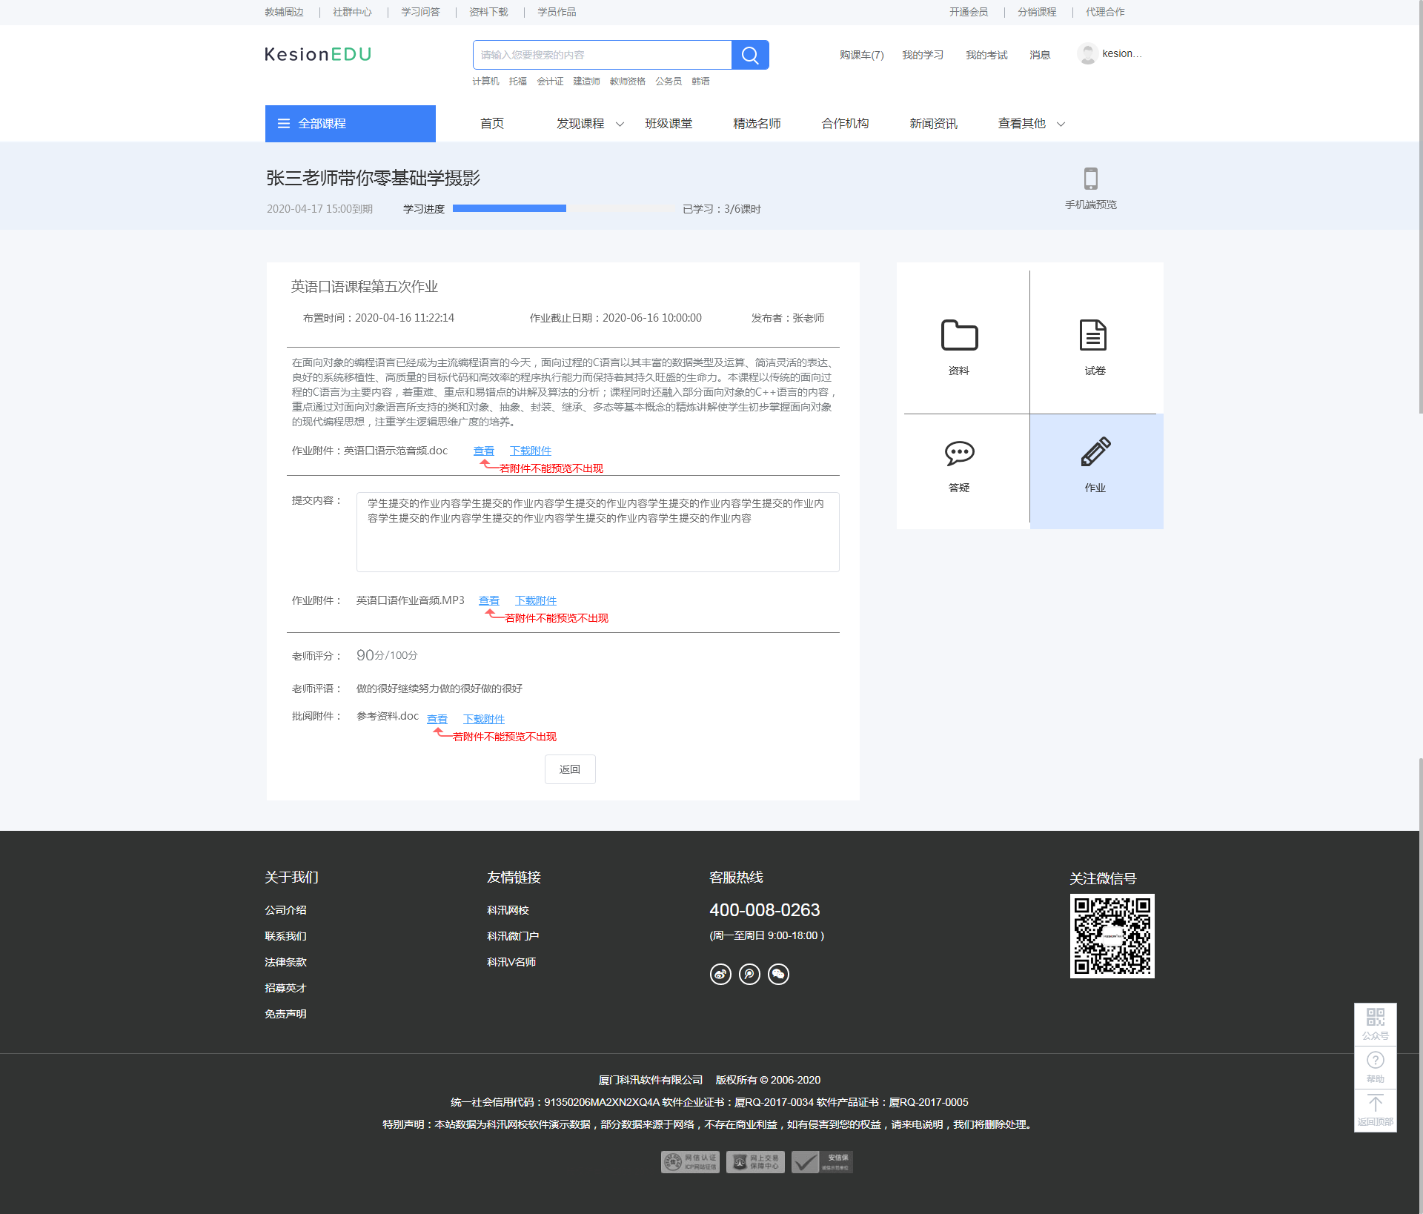The width and height of the screenshot is (1423, 1214).
Task: Click the search magnifier button
Action: tap(749, 55)
